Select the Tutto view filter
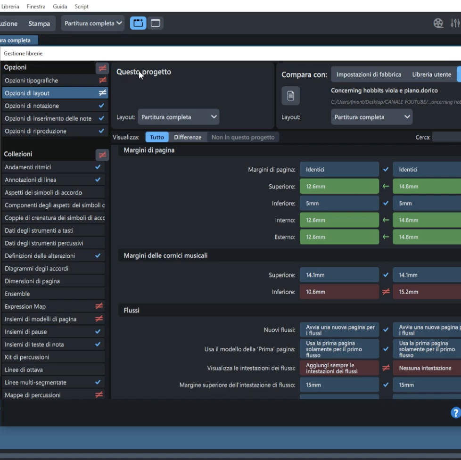Viewport: 461px width, 460px height. click(x=157, y=137)
